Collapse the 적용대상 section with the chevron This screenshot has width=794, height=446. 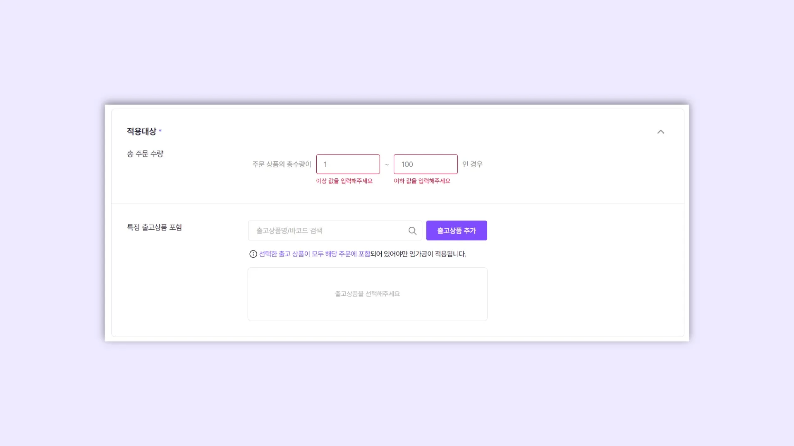[660, 132]
